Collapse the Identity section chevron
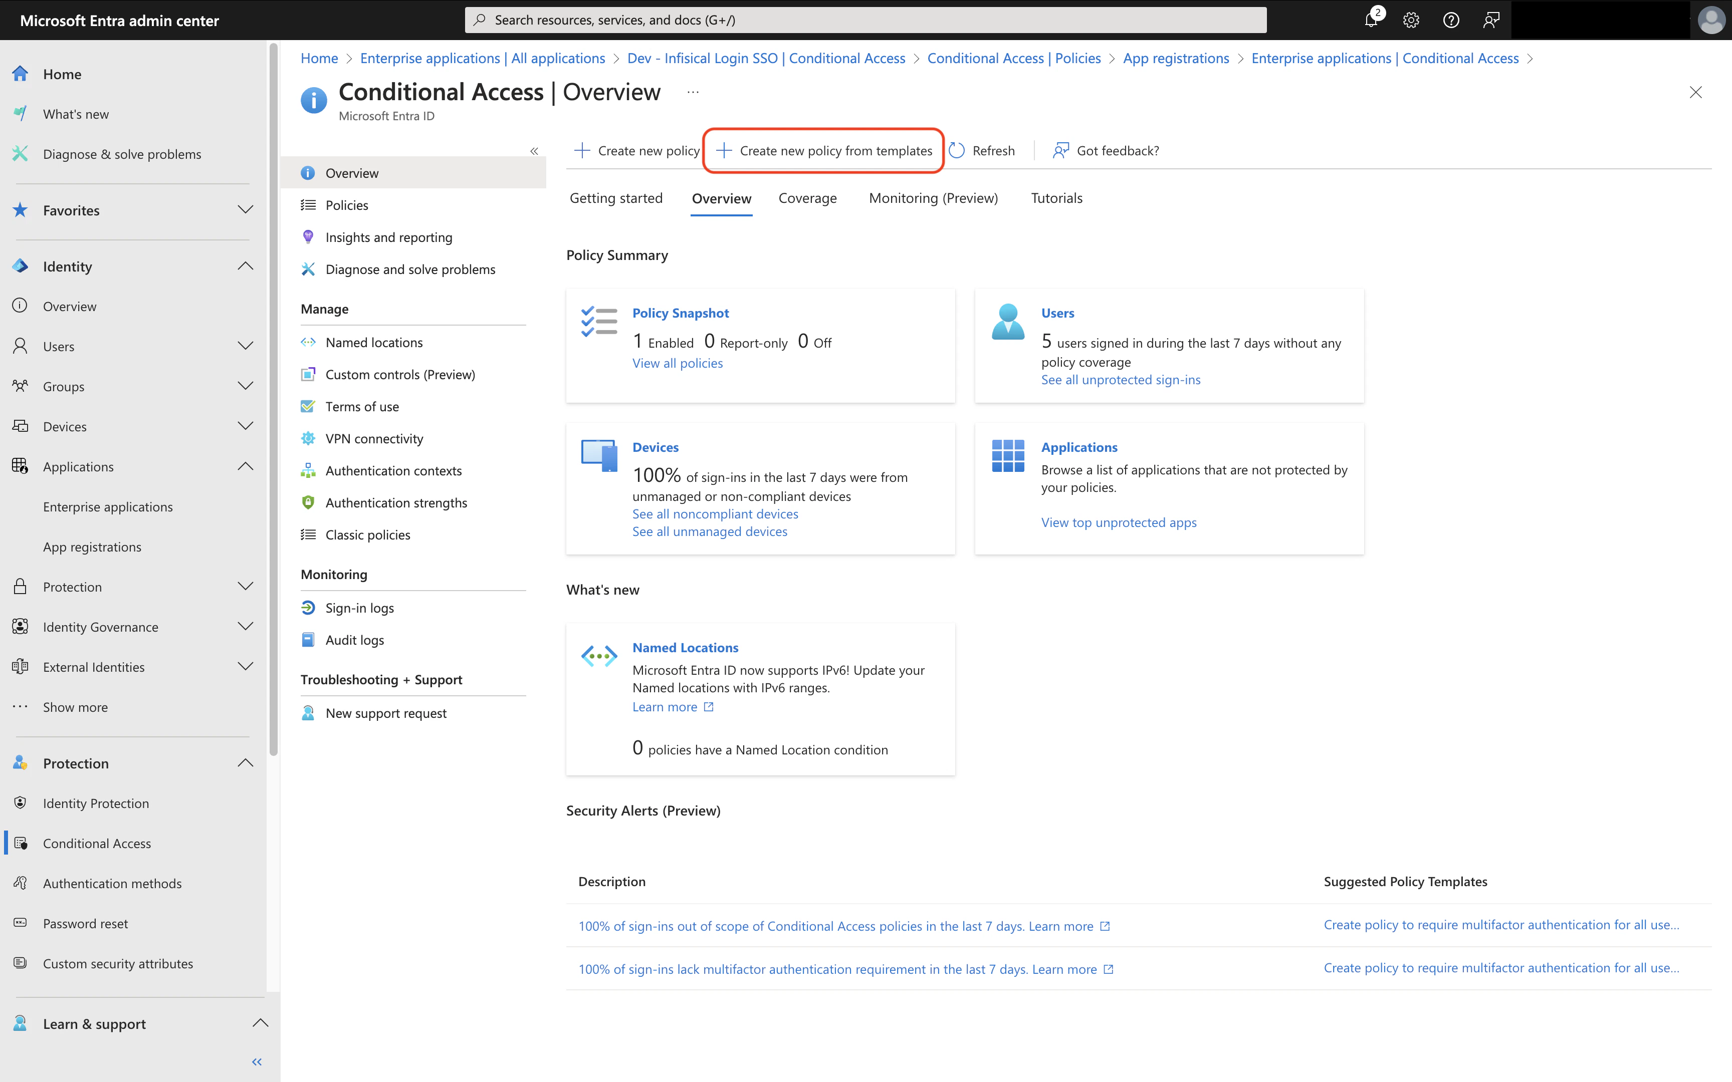 point(246,266)
